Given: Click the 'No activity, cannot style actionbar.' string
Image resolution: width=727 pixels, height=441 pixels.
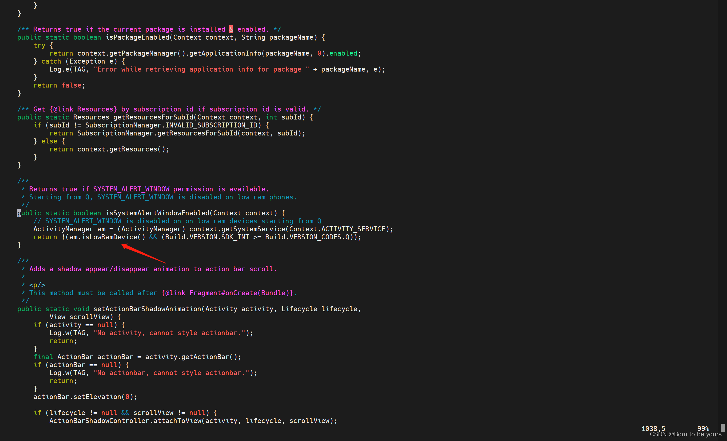Looking at the screenshot, I should 170,333.
